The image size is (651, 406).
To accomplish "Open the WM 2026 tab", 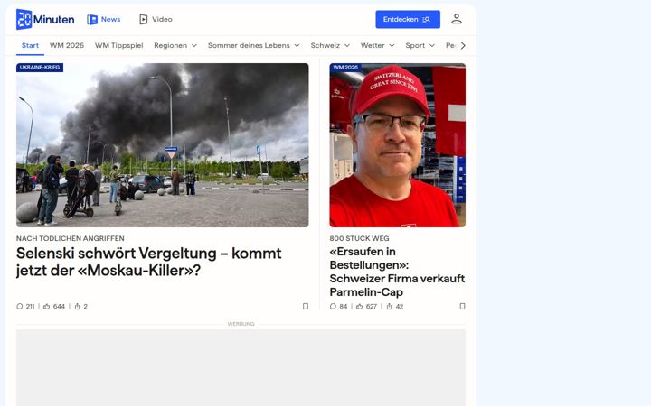I will pyautogui.click(x=67, y=46).
